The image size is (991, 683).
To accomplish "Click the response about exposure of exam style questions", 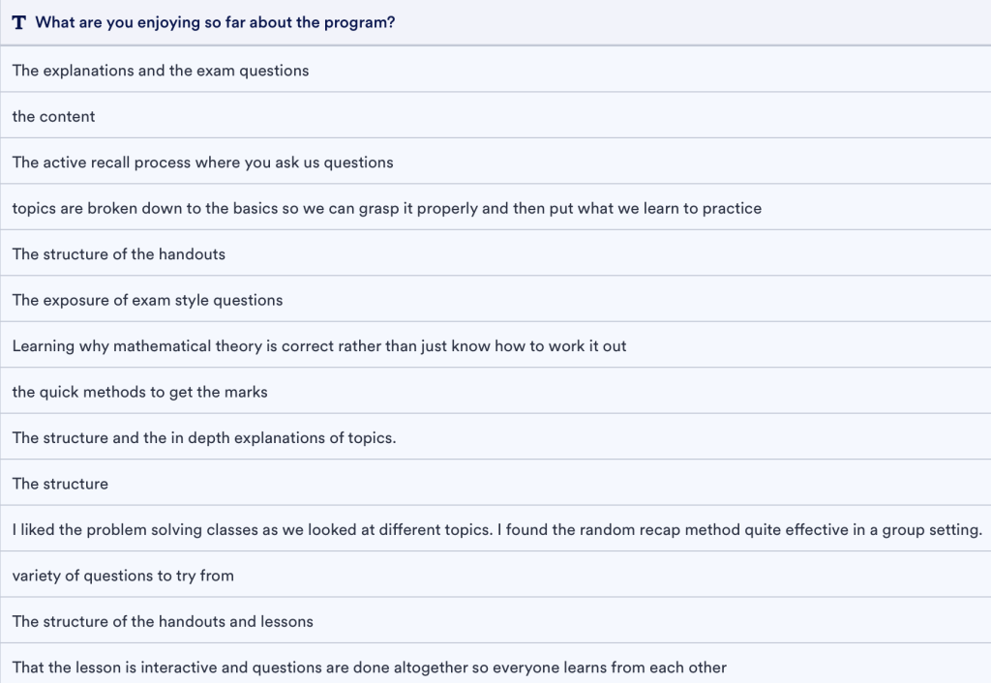I will point(148,300).
